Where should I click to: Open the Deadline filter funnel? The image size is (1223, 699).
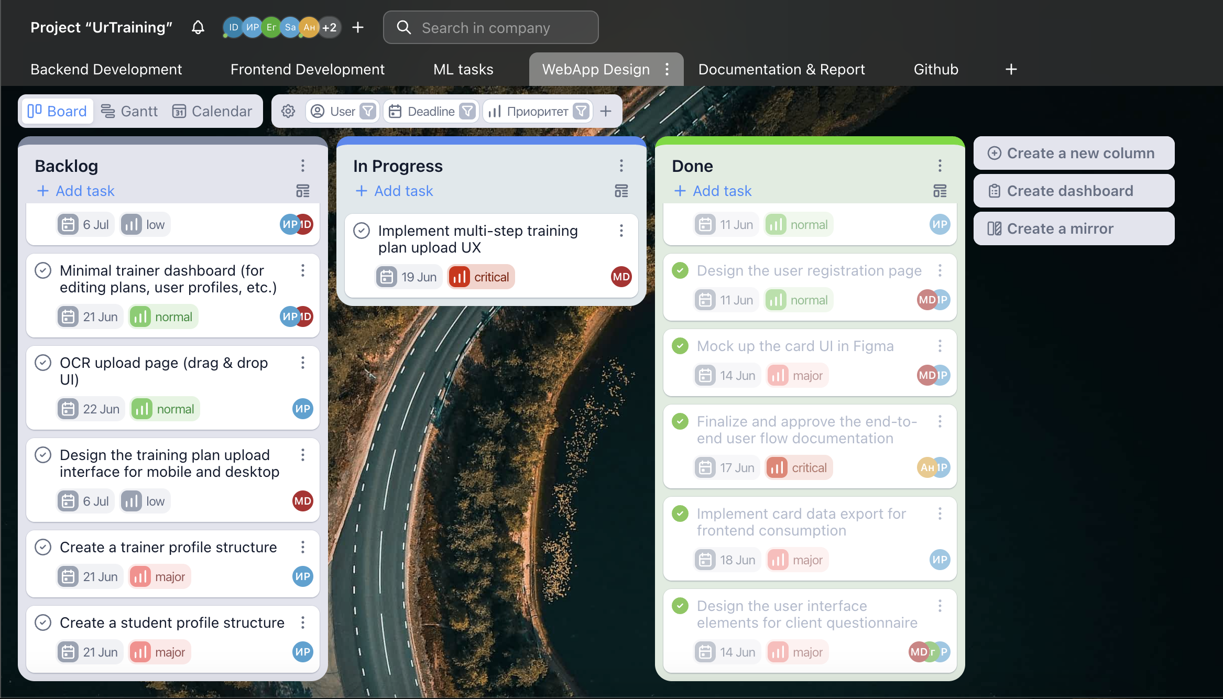[467, 111]
